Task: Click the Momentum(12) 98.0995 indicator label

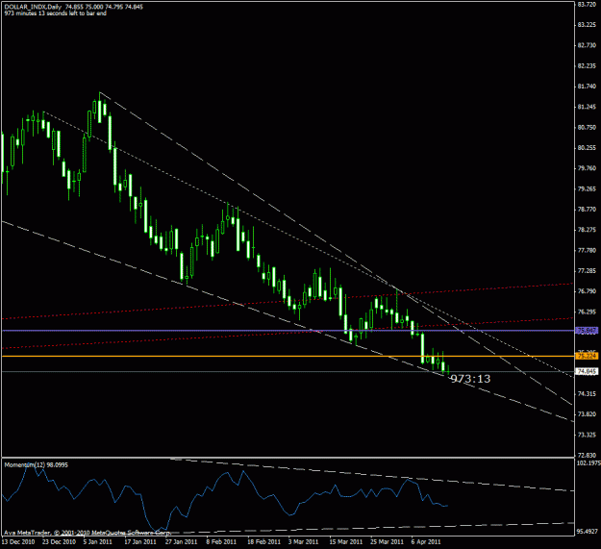Action: pyautogui.click(x=36, y=464)
